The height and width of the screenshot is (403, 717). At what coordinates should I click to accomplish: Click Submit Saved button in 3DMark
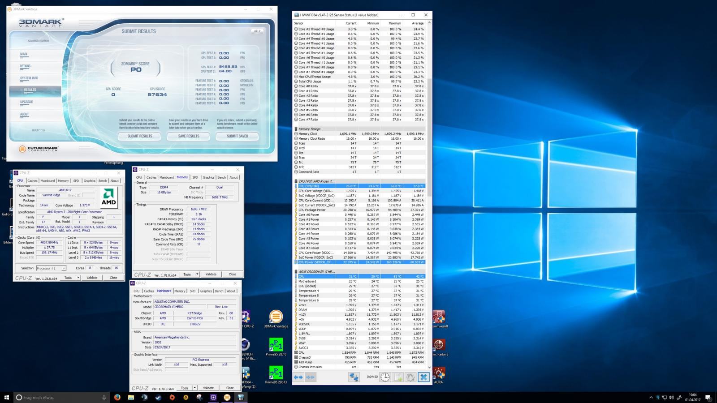tap(238, 136)
